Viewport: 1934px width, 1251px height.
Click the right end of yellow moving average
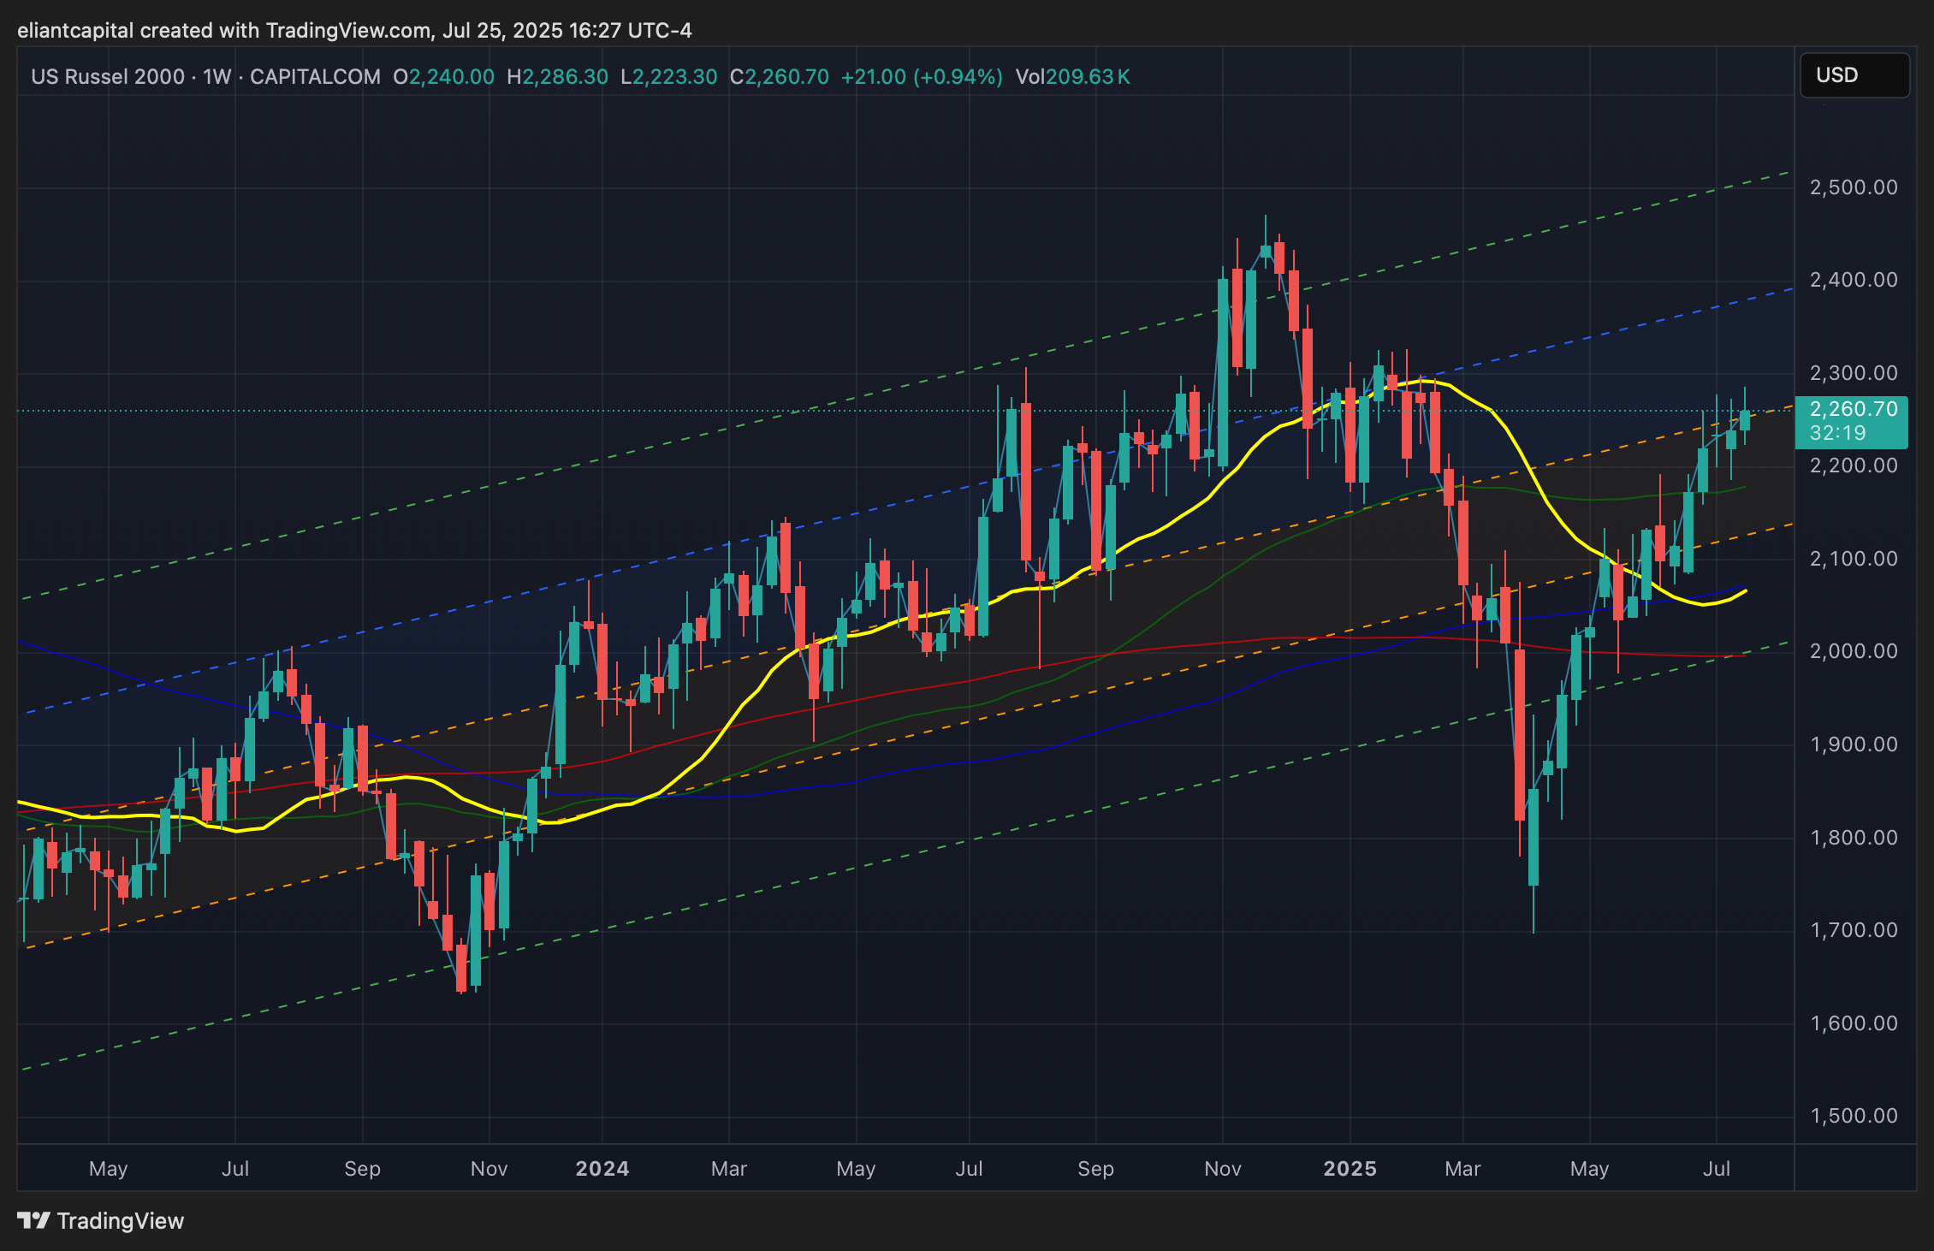click(1744, 591)
